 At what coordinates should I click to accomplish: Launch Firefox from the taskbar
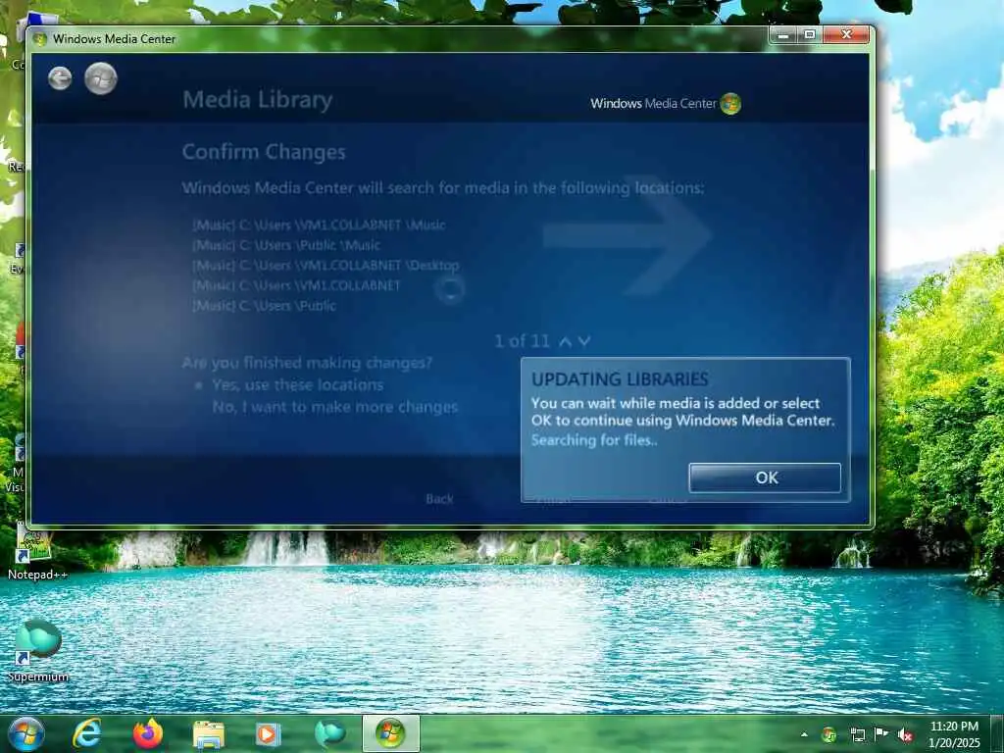tap(147, 733)
